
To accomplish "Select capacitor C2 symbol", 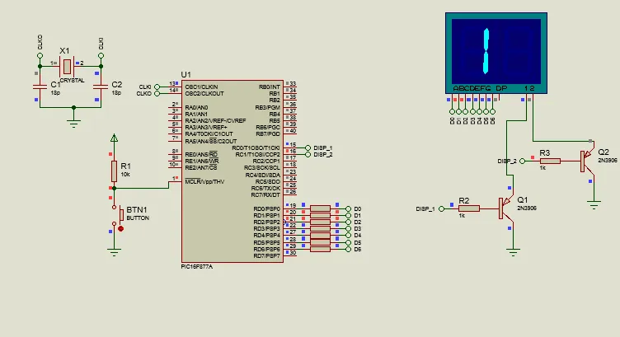I will (x=101, y=87).
